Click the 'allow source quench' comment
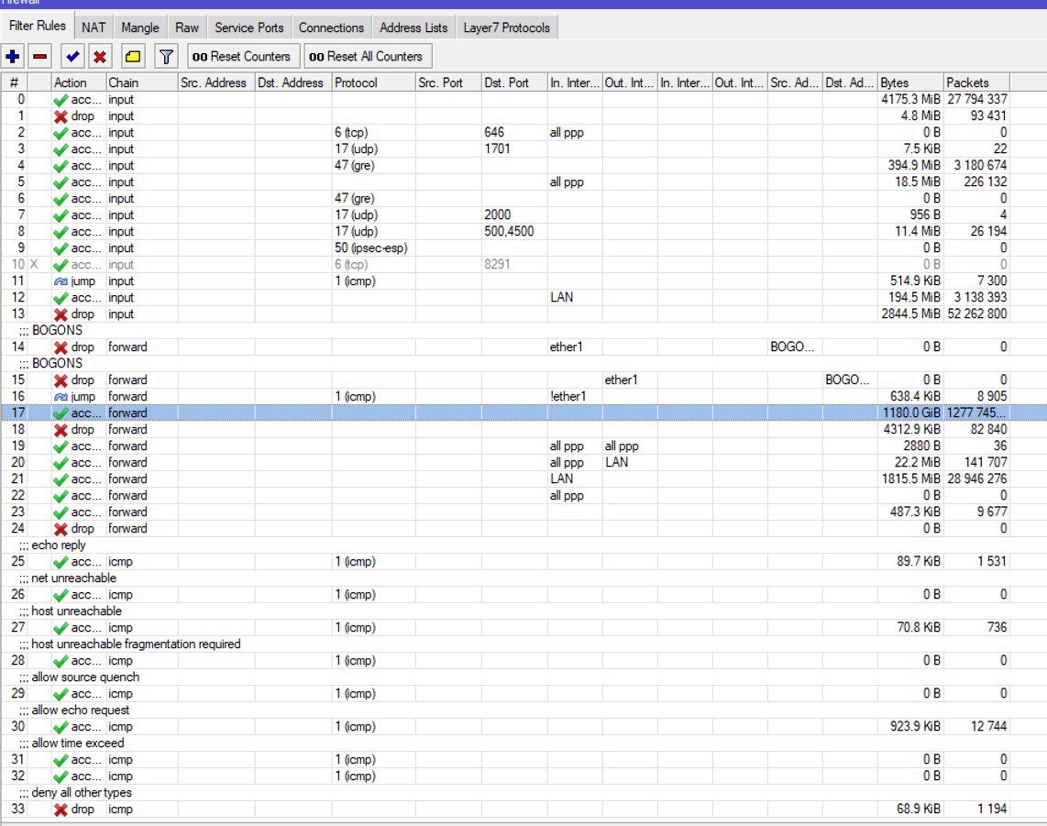The width and height of the screenshot is (1047, 826). pyautogui.click(x=85, y=677)
